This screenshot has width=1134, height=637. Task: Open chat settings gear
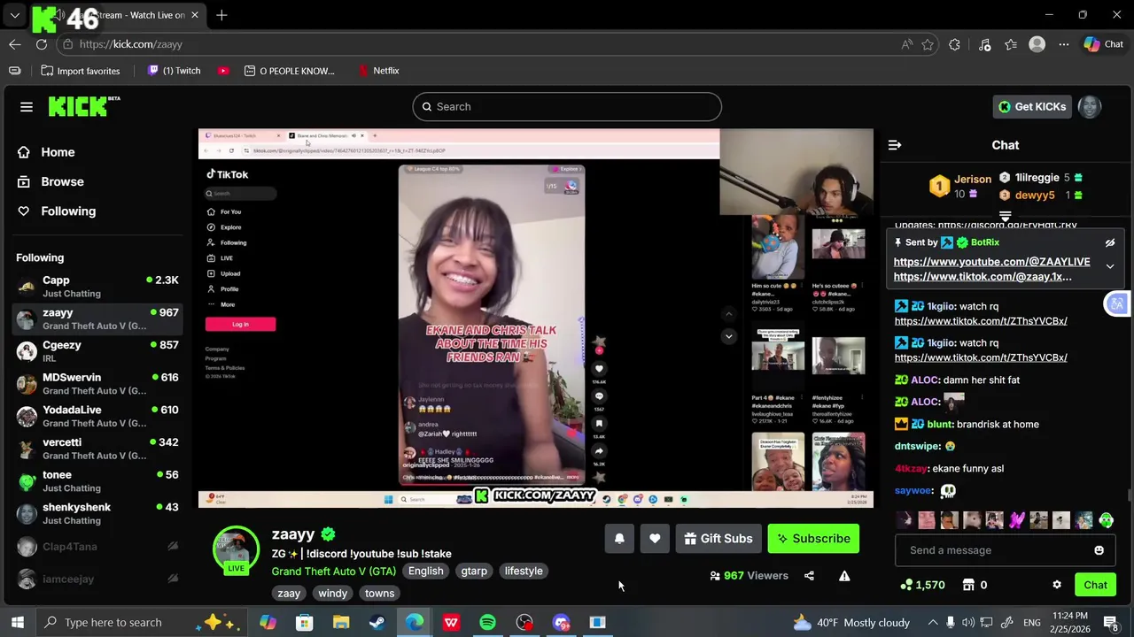[x=1057, y=585]
